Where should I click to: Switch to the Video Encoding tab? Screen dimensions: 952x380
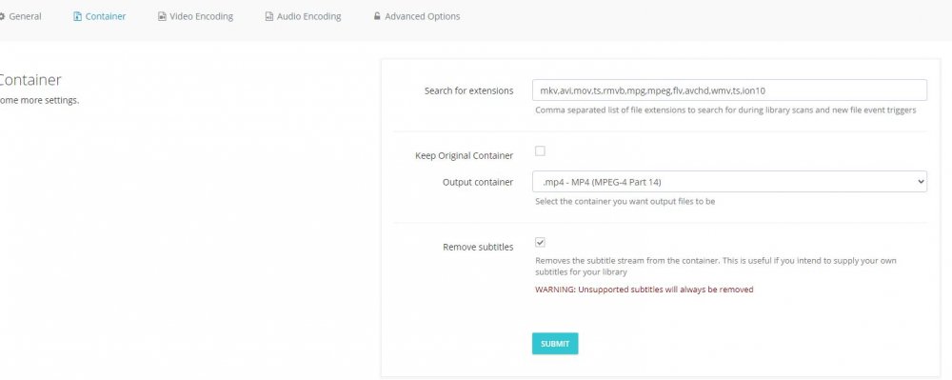pos(201,17)
